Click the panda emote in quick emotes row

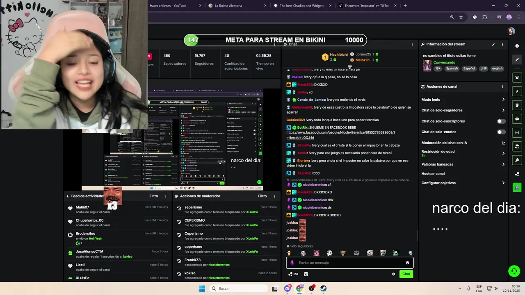pos(329,253)
